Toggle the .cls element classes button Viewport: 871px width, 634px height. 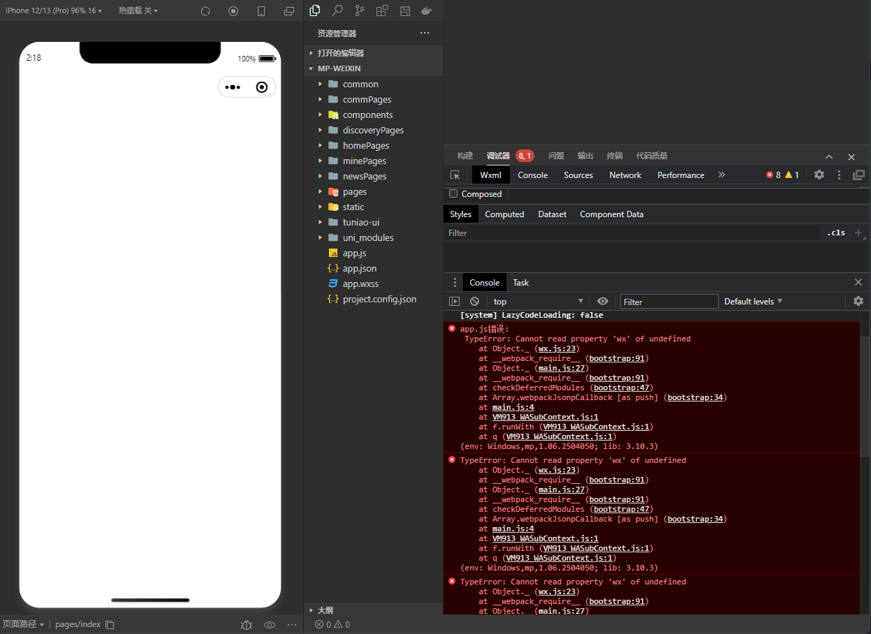click(x=835, y=233)
